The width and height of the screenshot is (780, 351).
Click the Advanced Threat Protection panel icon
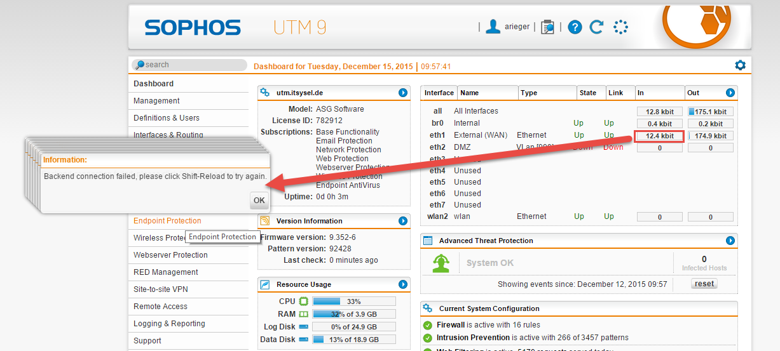click(428, 241)
